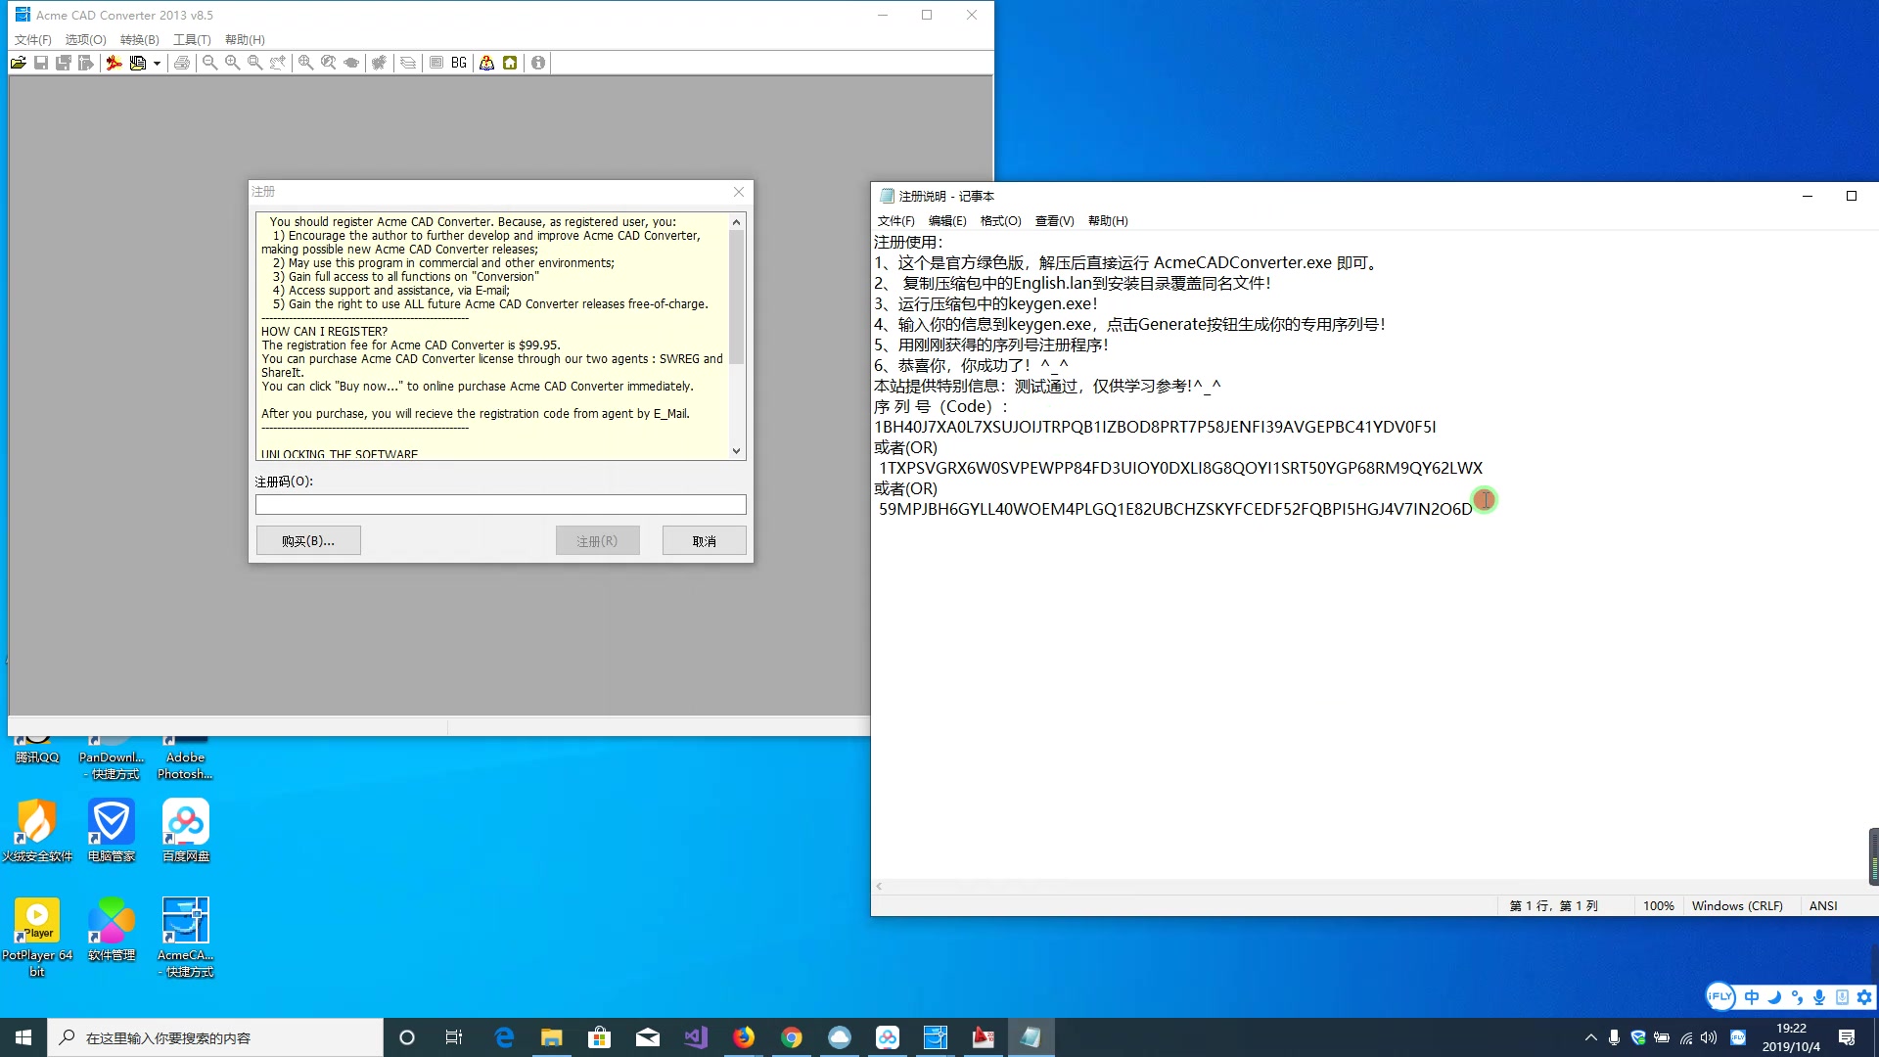Click the zoom out icon in toolbar
Viewport: 1879px width, 1057px height.
click(210, 62)
